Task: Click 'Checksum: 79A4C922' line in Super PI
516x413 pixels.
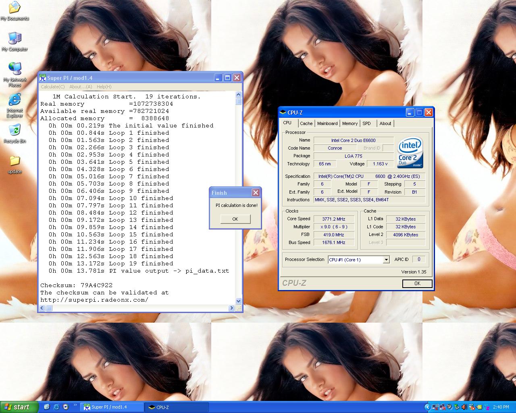Action: [x=77, y=285]
